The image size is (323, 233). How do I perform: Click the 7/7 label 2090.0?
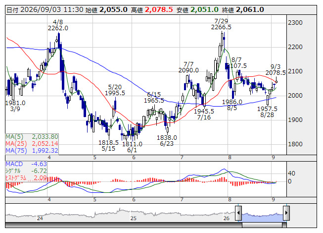click(x=188, y=70)
